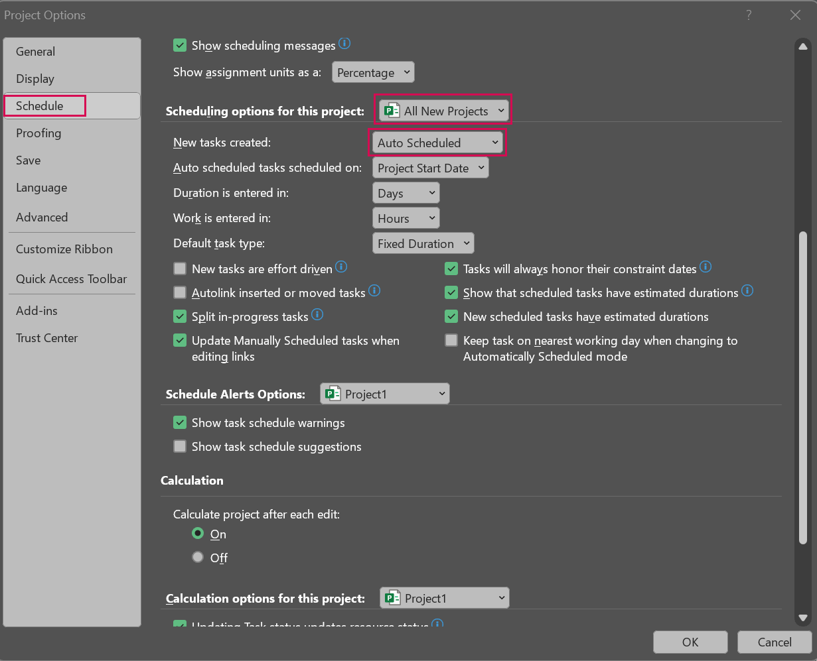The height and width of the screenshot is (661, 817).
Task: Open the Trust Center settings page
Action: point(46,338)
